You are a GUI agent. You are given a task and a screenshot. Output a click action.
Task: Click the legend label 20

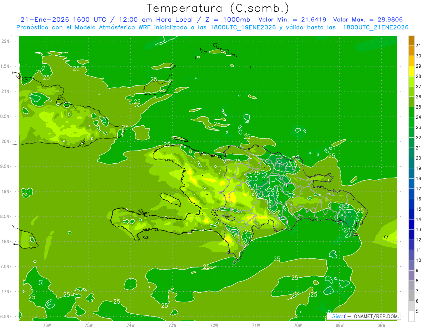[418, 158]
